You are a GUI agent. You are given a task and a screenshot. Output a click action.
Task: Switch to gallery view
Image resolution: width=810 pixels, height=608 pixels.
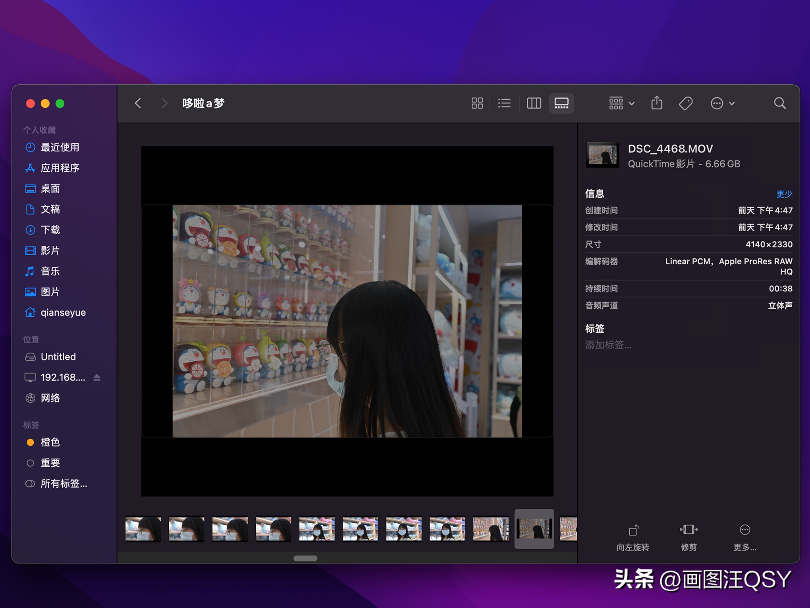561,103
